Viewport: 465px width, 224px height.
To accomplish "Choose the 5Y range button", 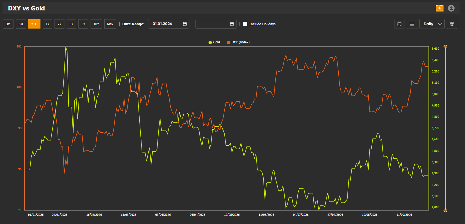I will click(x=83, y=24).
